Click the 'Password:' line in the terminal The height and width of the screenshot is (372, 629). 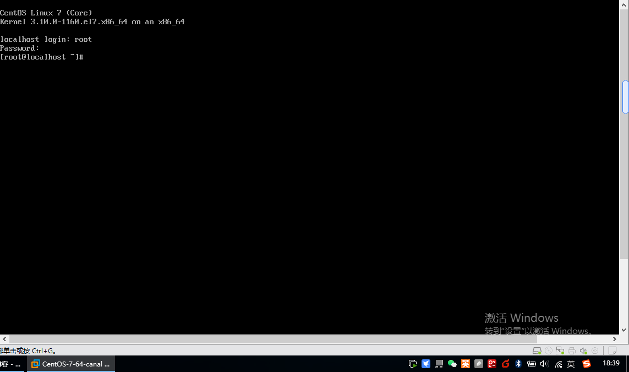(20, 48)
